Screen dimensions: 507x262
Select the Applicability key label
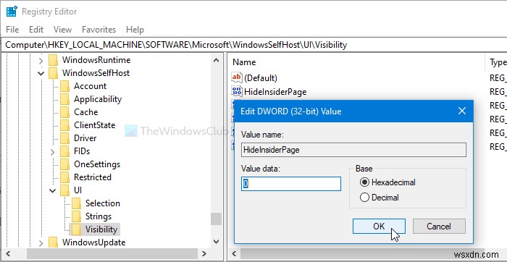tap(98, 99)
